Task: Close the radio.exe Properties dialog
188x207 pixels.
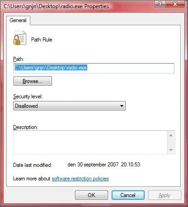Action: click(175, 4)
